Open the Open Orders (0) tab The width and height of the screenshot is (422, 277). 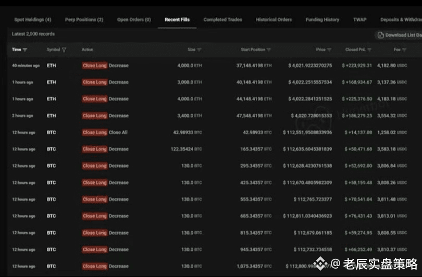click(134, 20)
